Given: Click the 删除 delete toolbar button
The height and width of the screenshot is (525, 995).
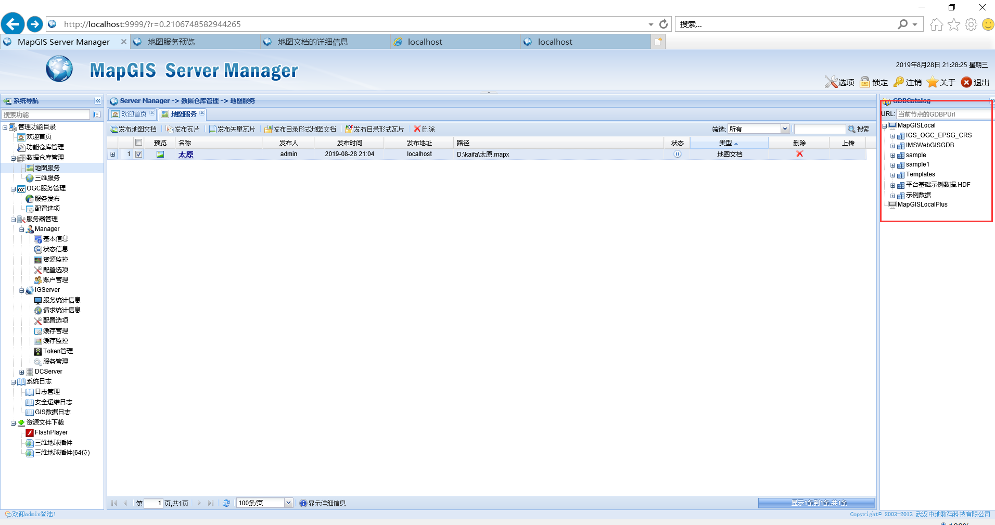Looking at the screenshot, I should pos(424,129).
